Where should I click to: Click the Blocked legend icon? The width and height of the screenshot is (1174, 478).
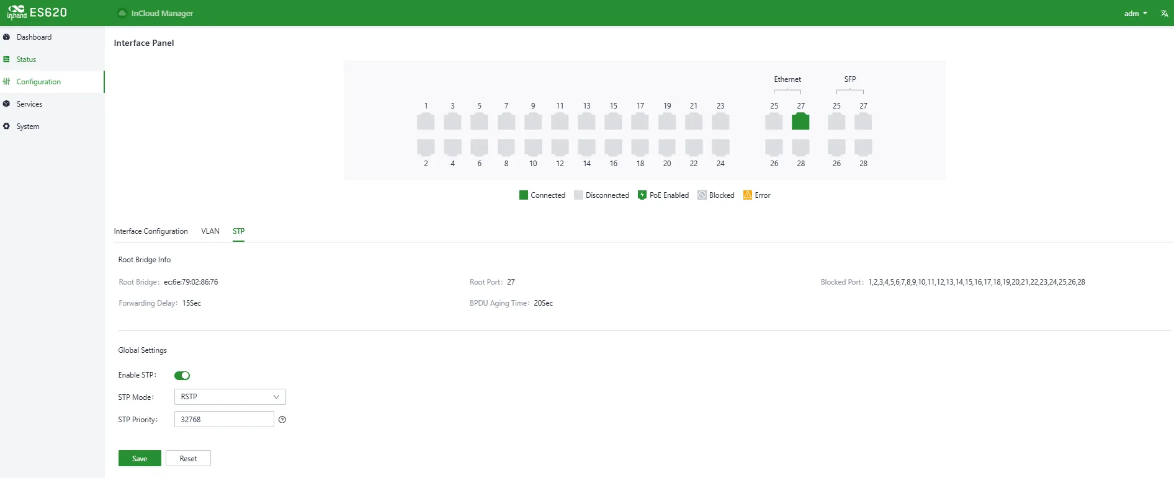(x=702, y=195)
